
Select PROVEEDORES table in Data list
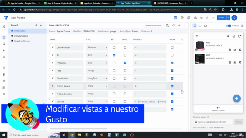tap(21, 36)
